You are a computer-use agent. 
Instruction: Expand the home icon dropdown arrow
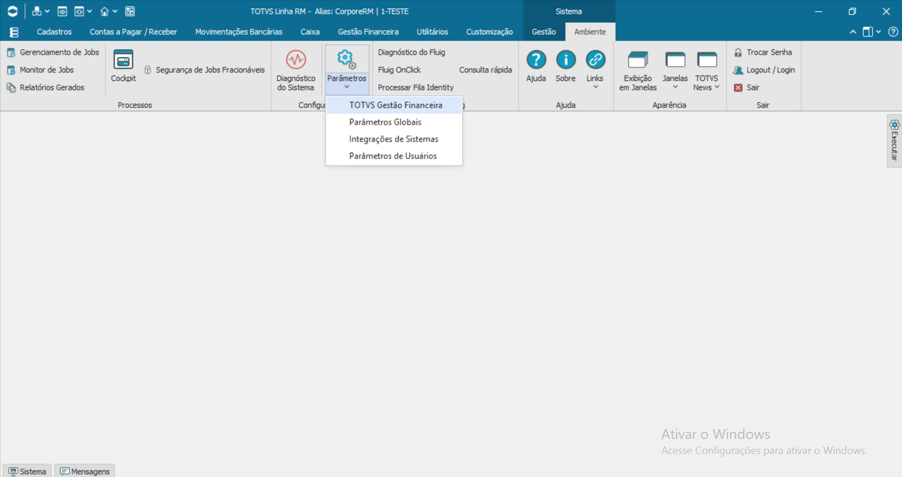115,11
